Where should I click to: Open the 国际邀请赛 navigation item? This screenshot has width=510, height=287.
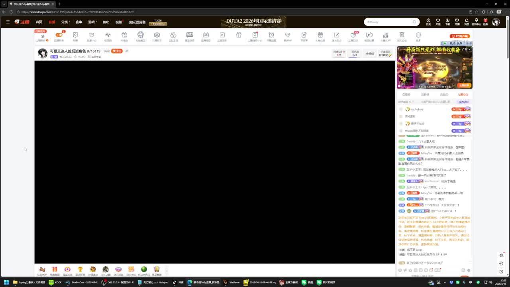click(137, 22)
